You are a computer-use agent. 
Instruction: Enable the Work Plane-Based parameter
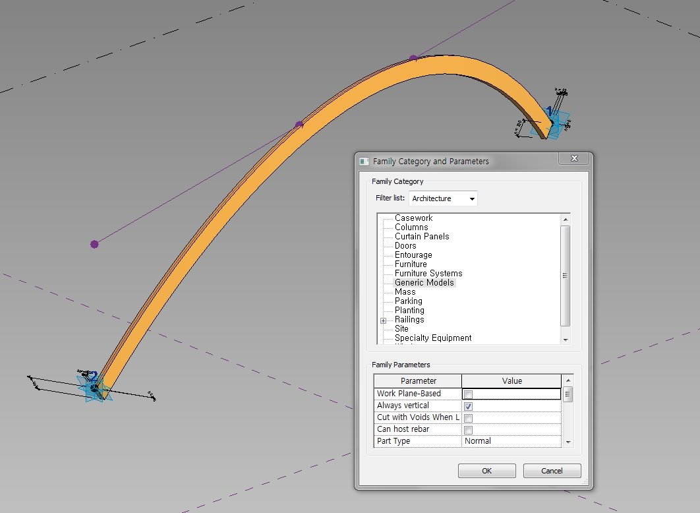point(467,393)
